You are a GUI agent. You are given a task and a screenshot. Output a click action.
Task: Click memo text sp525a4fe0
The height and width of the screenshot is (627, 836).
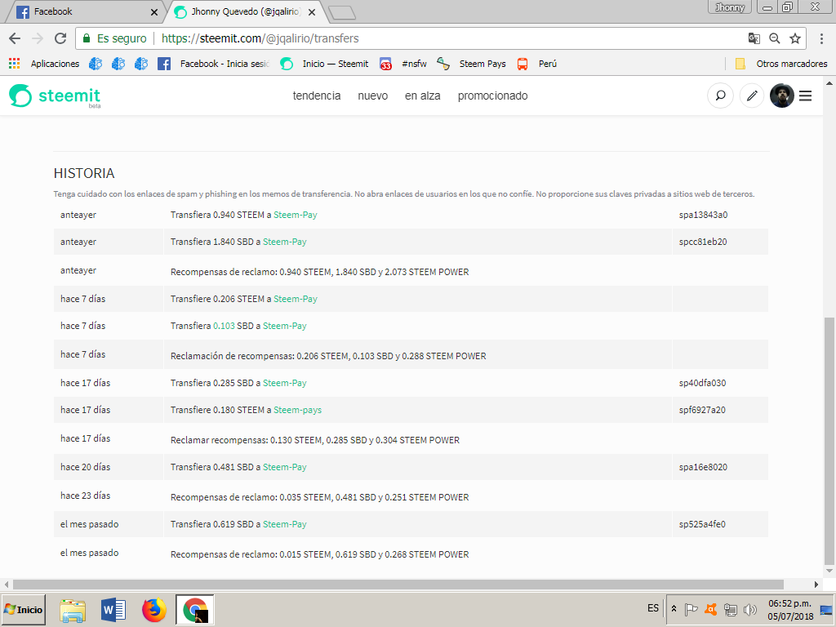tap(702, 524)
